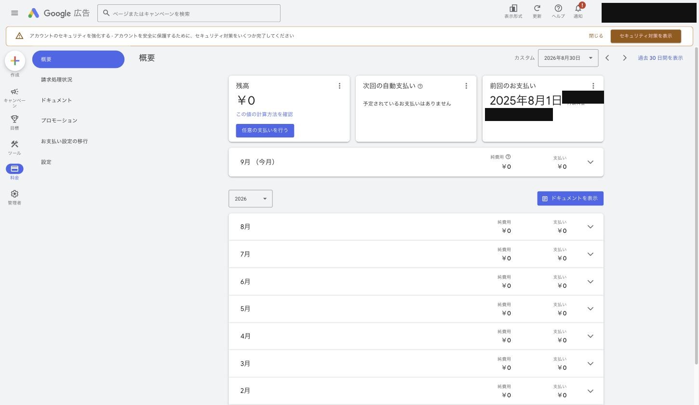
Task: Open the 2026年8月30日 date dropdown
Action: coord(568,58)
